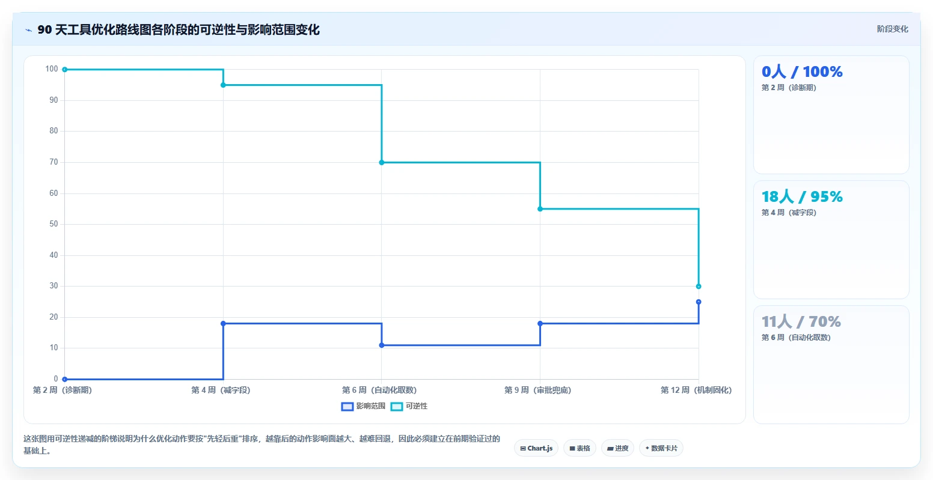The height and width of the screenshot is (480, 933).
Task: Click the 影响范围 data point at 25 for 第 12 周
Action: [x=699, y=302]
